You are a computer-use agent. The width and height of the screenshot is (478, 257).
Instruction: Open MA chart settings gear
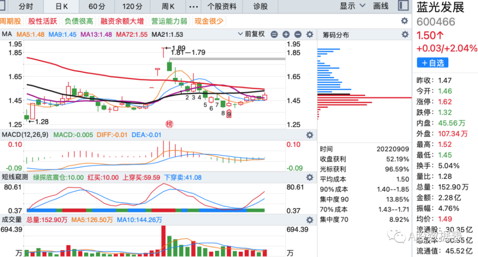pos(310,34)
